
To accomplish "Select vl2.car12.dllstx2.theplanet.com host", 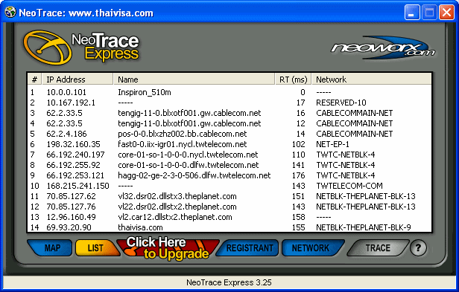I will click(175, 217).
